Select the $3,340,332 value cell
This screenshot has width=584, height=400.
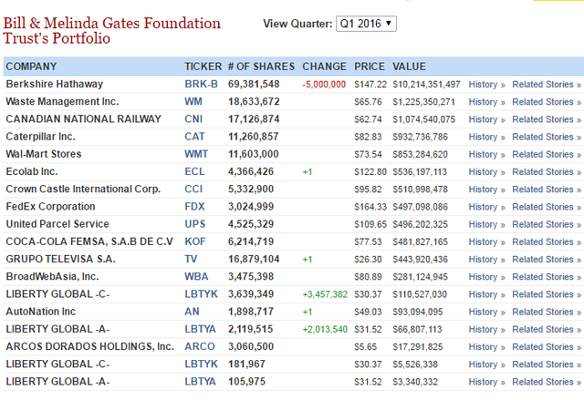click(415, 382)
